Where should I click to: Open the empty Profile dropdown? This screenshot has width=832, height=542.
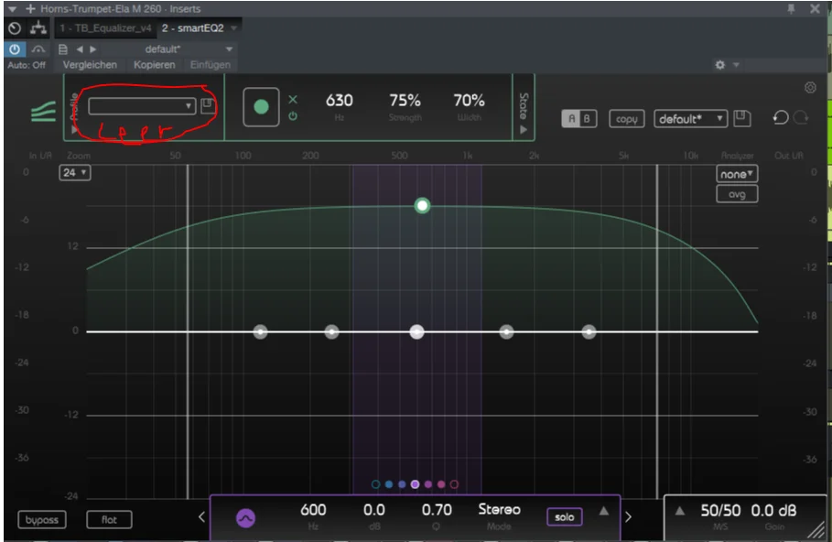(x=141, y=106)
